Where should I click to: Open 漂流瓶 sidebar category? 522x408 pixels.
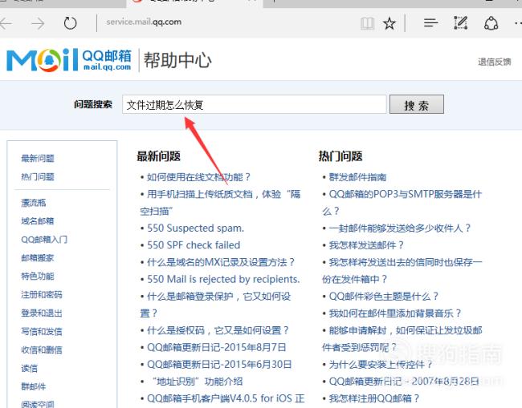pyautogui.click(x=33, y=203)
